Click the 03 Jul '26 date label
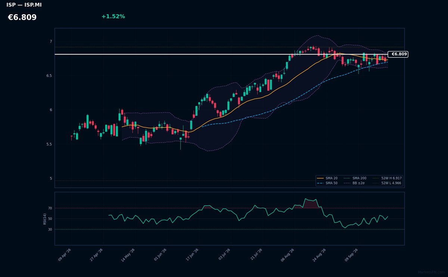This screenshot has width=448, height=277. click(224, 255)
